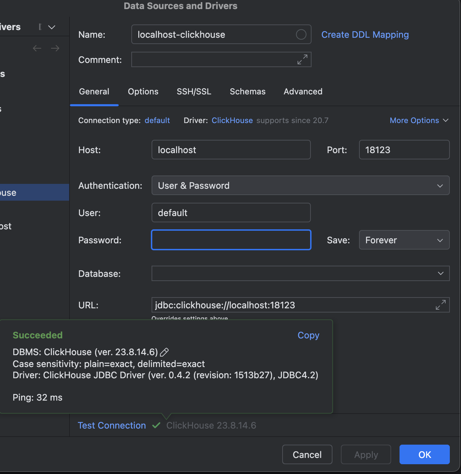
Task: Expand the More Options menu
Action: [419, 120]
